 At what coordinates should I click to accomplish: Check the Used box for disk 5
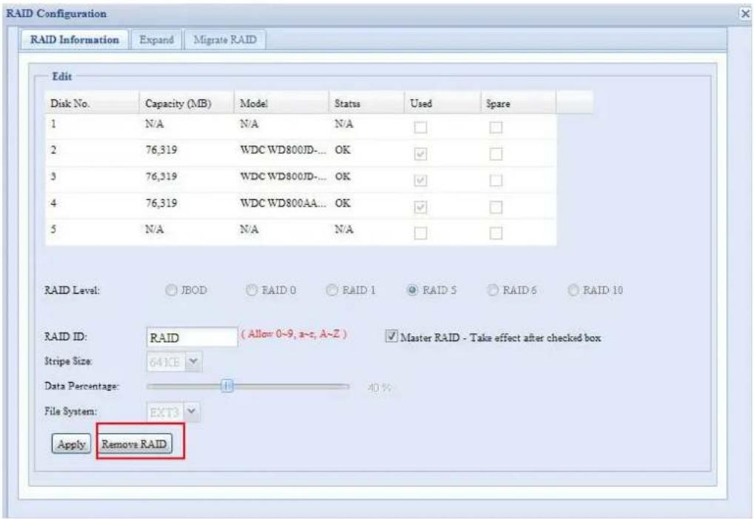coord(420,233)
